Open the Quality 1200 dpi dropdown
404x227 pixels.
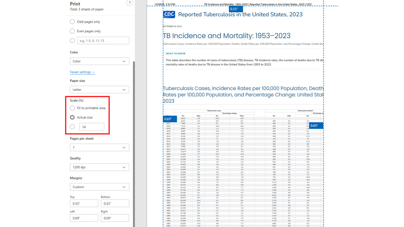click(99, 167)
